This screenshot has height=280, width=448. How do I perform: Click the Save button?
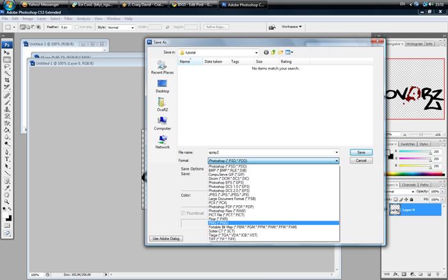click(361, 152)
